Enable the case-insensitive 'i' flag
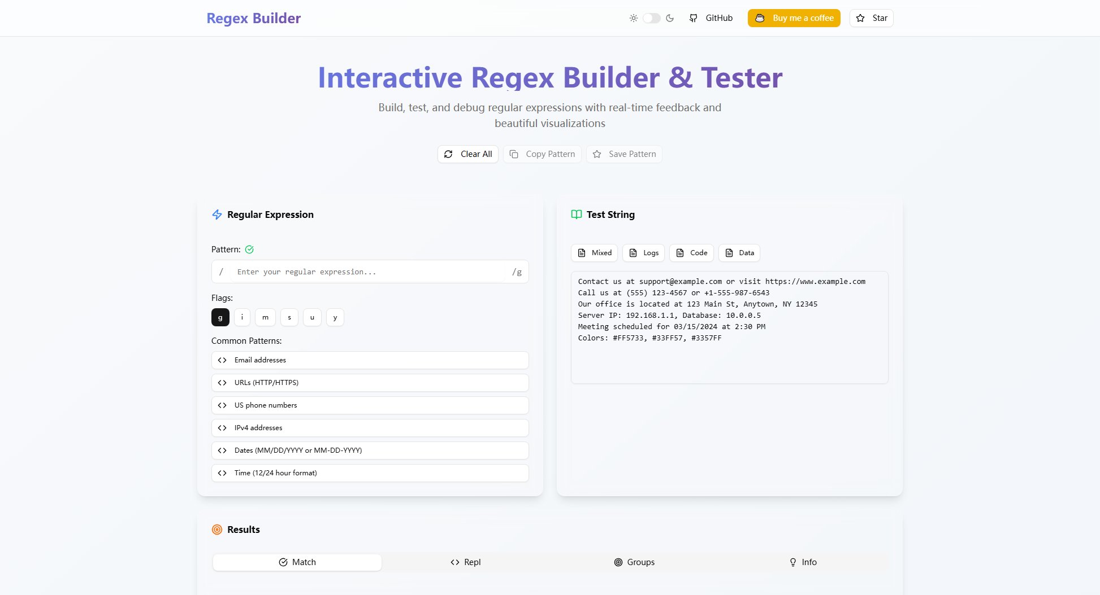The width and height of the screenshot is (1100, 595). (242, 317)
